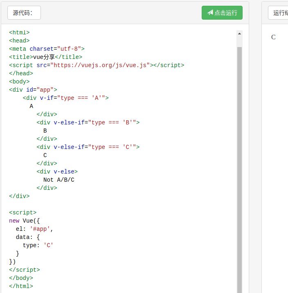Click the div v-else line

(x=57, y=171)
